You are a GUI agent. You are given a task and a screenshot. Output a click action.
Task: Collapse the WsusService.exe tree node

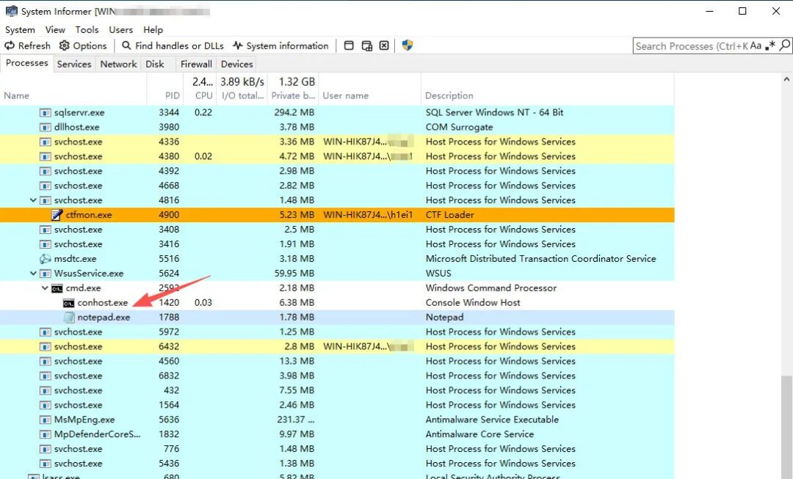coord(33,274)
